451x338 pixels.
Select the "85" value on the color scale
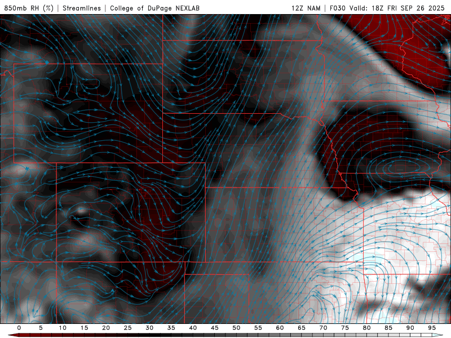[x=388, y=328]
